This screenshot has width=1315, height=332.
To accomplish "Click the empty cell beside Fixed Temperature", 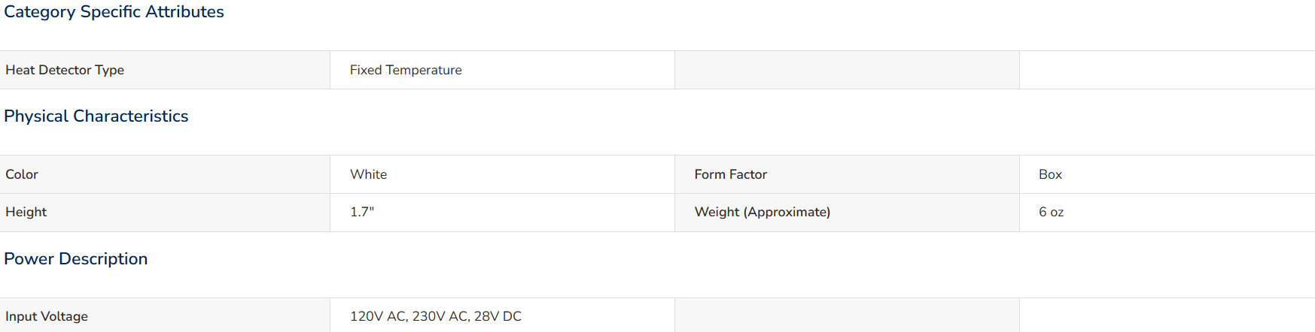I will coord(847,70).
